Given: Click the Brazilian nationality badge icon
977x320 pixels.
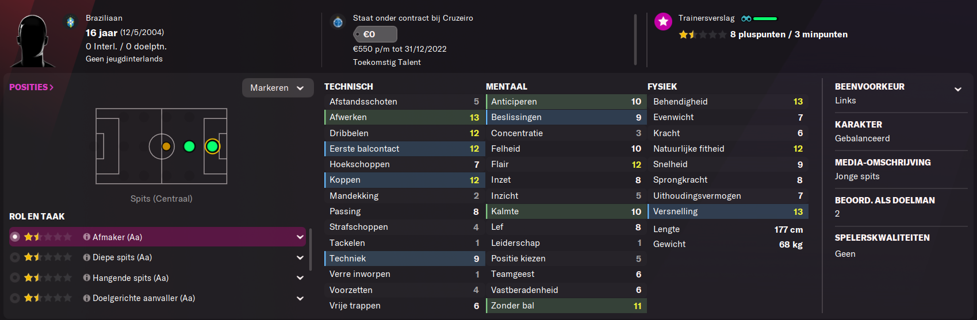Looking at the screenshot, I should coord(71,22).
